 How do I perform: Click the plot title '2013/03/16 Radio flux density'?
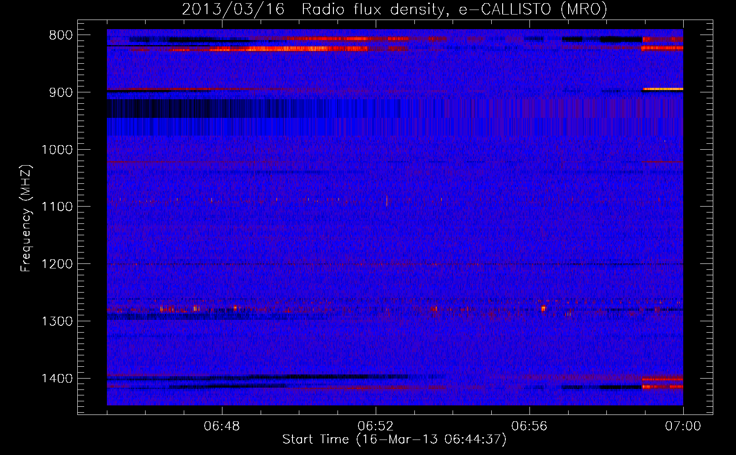[x=394, y=9]
